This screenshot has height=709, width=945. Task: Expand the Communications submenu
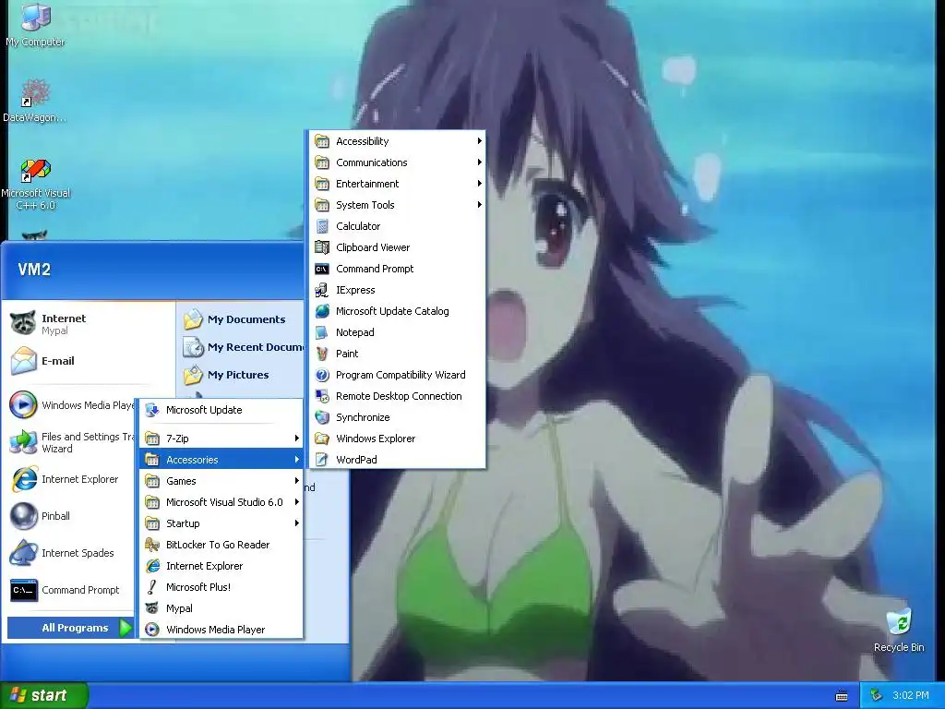(x=397, y=162)
